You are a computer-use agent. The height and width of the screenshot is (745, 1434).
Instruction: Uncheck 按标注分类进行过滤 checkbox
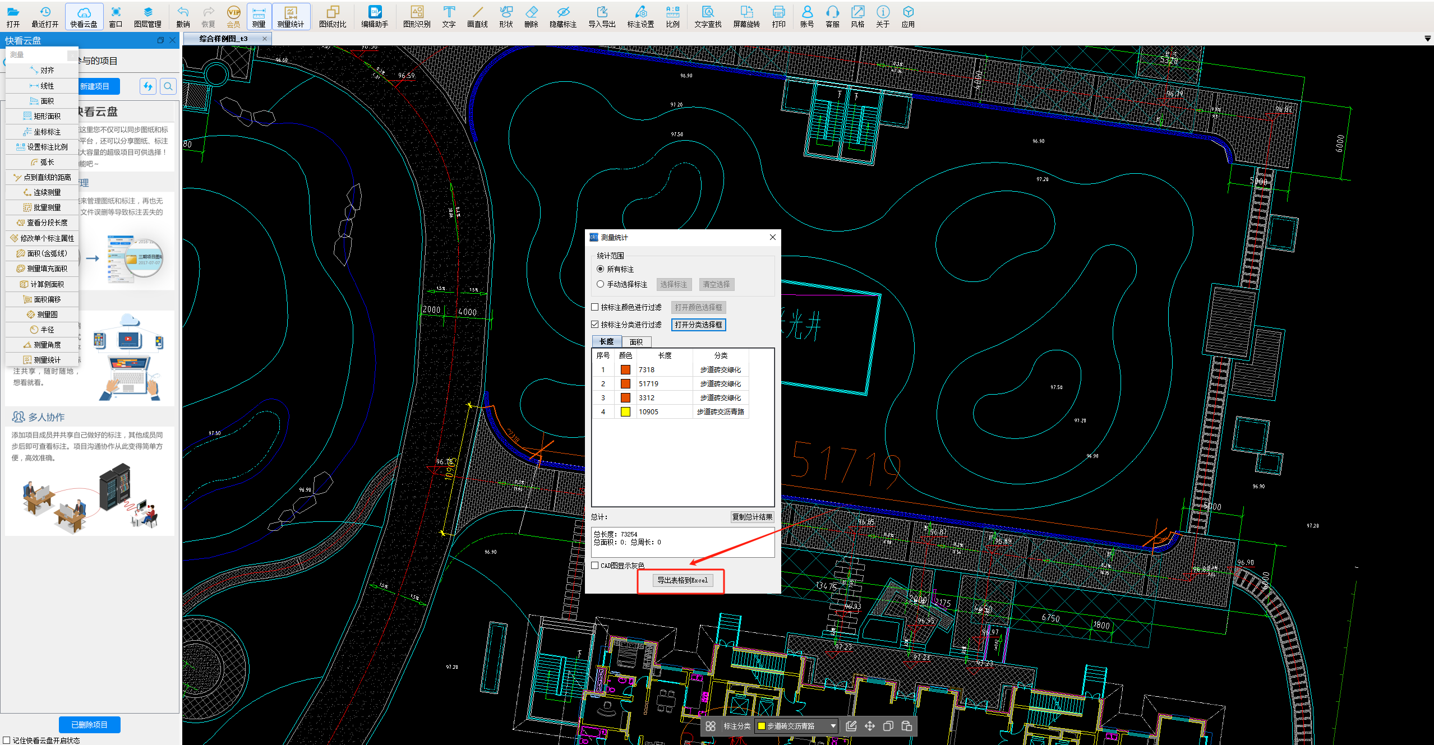[595, 325]
